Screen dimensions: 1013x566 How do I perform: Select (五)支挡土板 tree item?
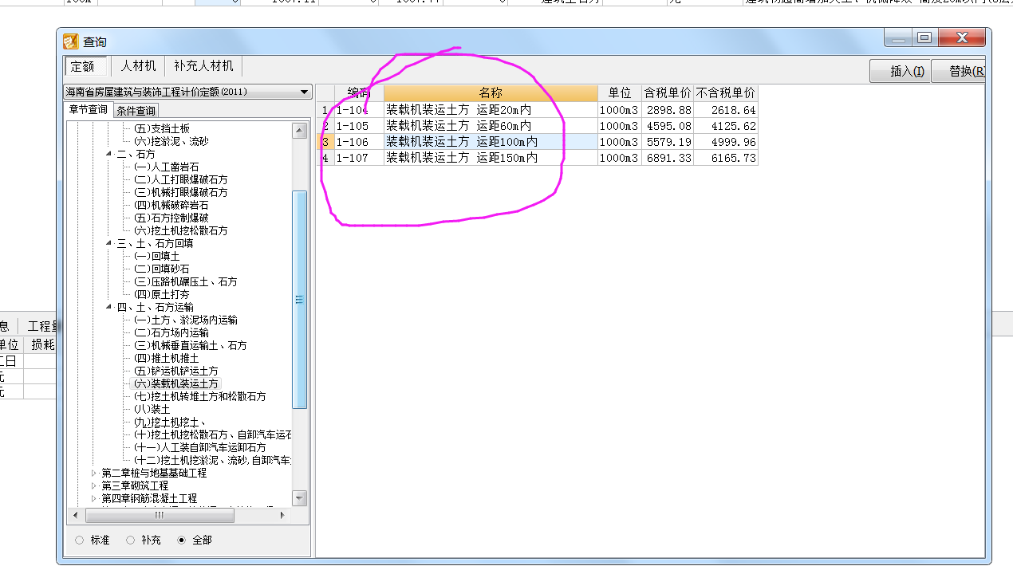tap(161, 128)
